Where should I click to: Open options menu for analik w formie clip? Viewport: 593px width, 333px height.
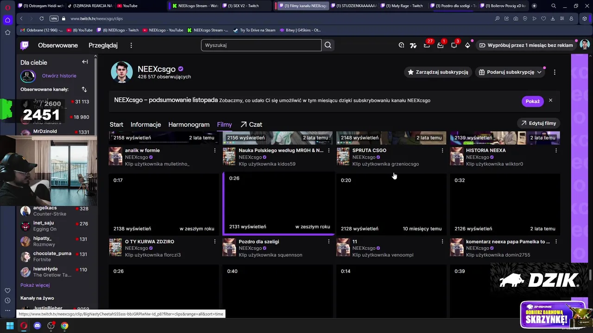click(214, 150)
